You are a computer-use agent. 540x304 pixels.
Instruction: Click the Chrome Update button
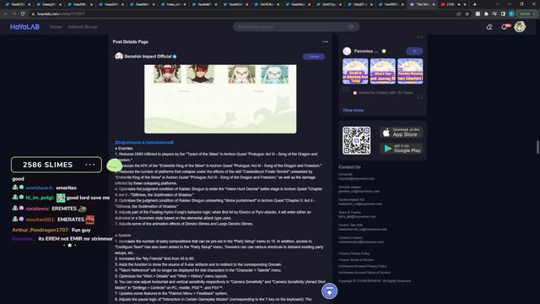tap(526, 14)
